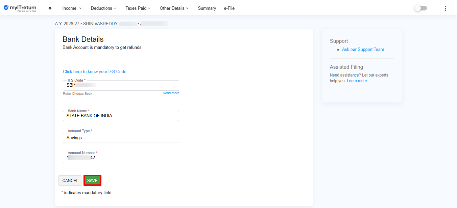This screenshot has width=457, height=208.
Task: Click 'Click here to know your IFS Code'
Action: click(95, 71)
